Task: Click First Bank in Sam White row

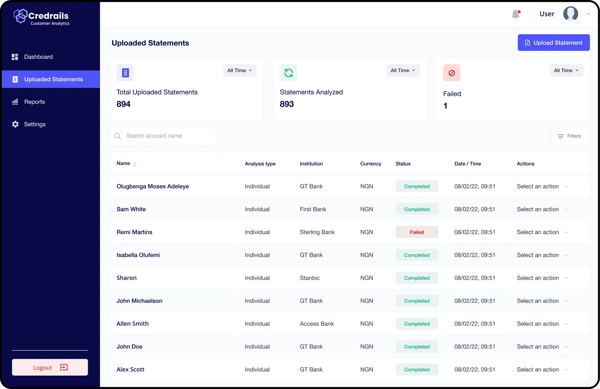Action: (313, 209)
